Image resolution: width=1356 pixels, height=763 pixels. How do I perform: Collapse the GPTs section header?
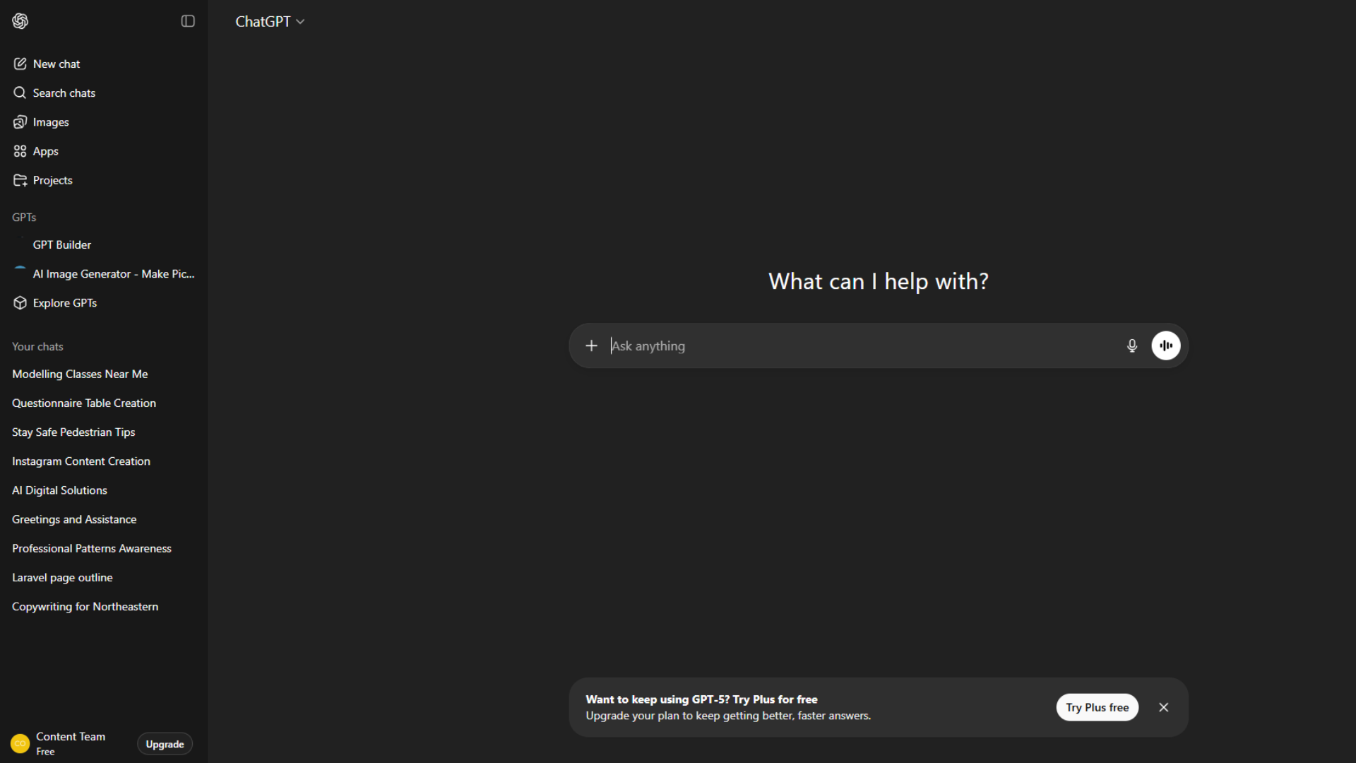point(24,217)
